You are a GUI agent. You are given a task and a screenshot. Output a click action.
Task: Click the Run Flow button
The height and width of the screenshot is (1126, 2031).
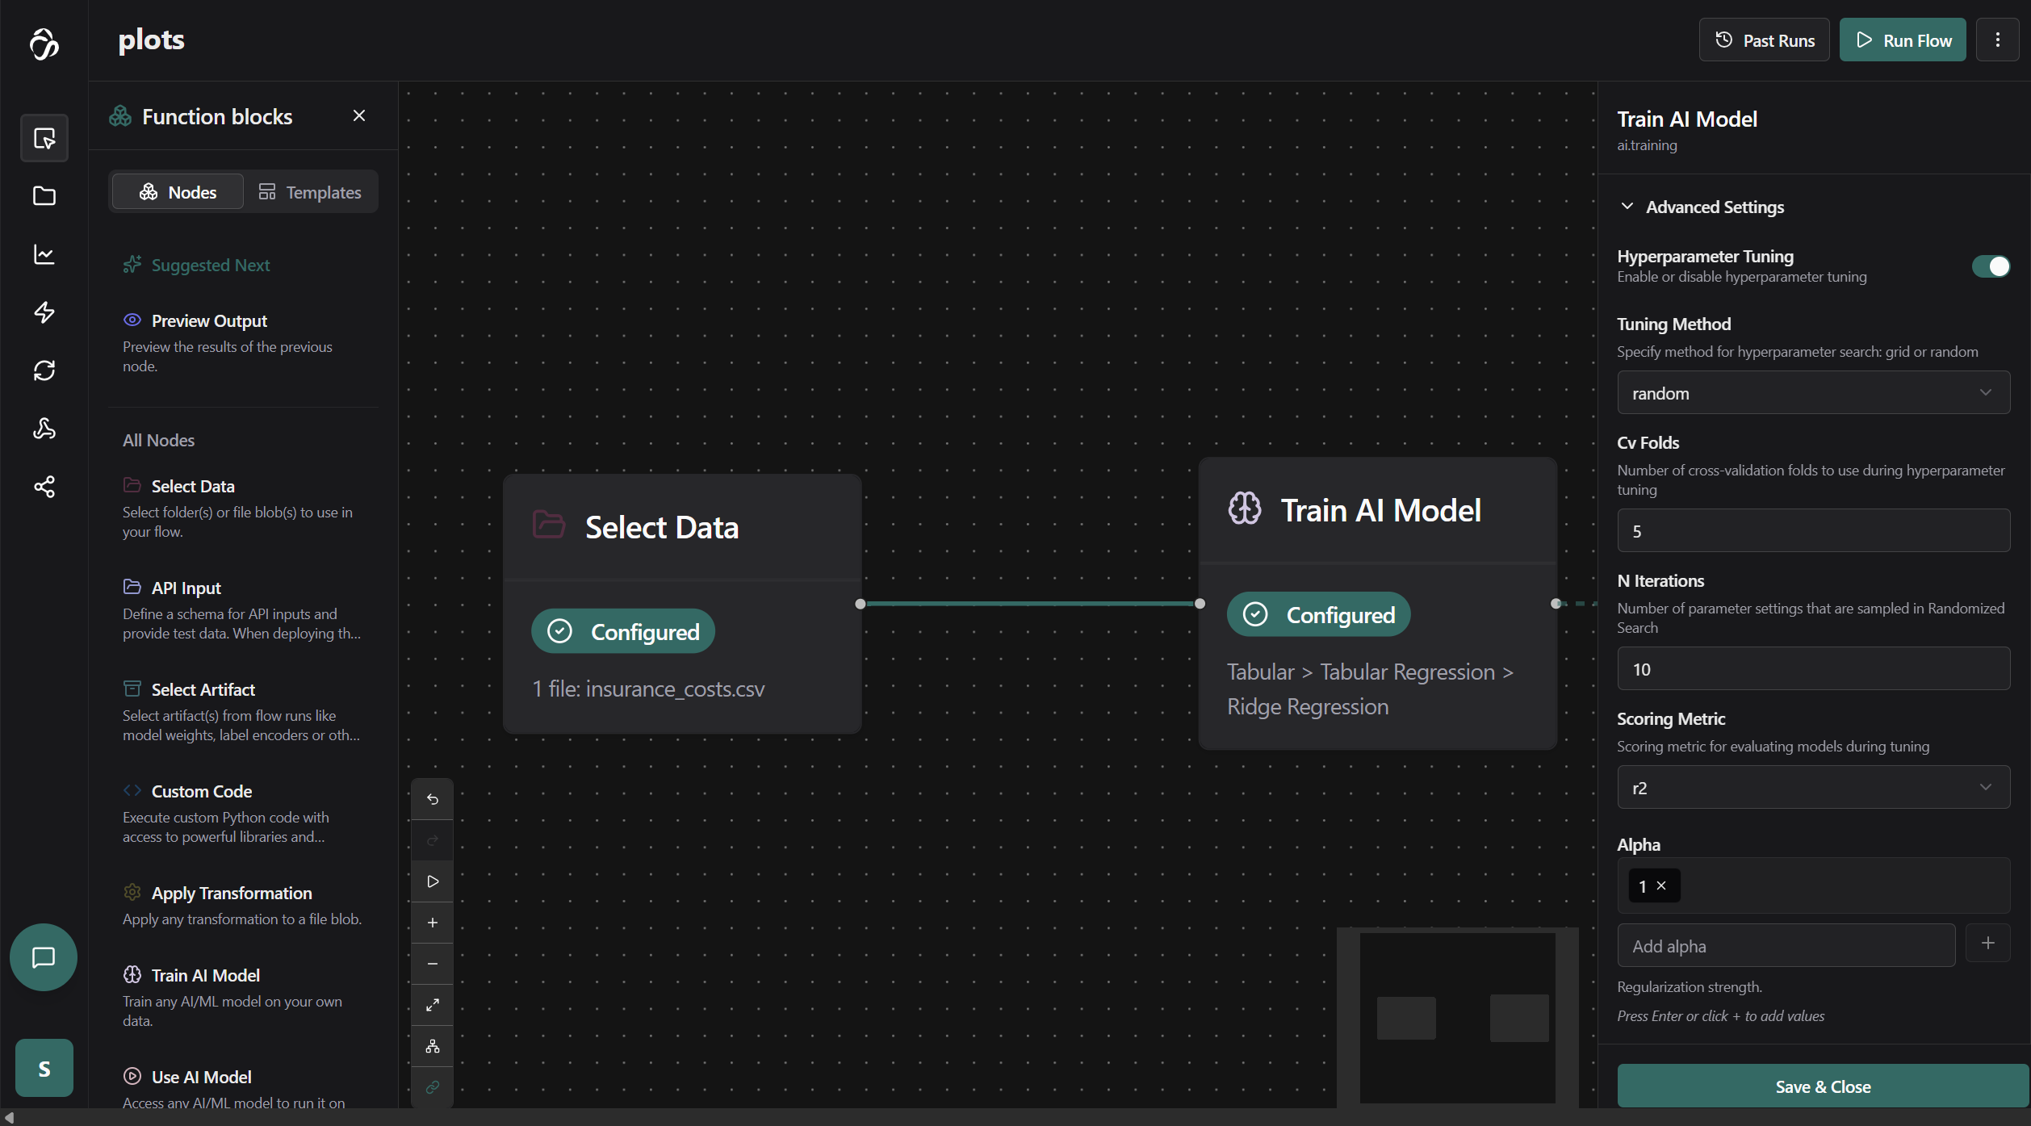click(1902, 40)
